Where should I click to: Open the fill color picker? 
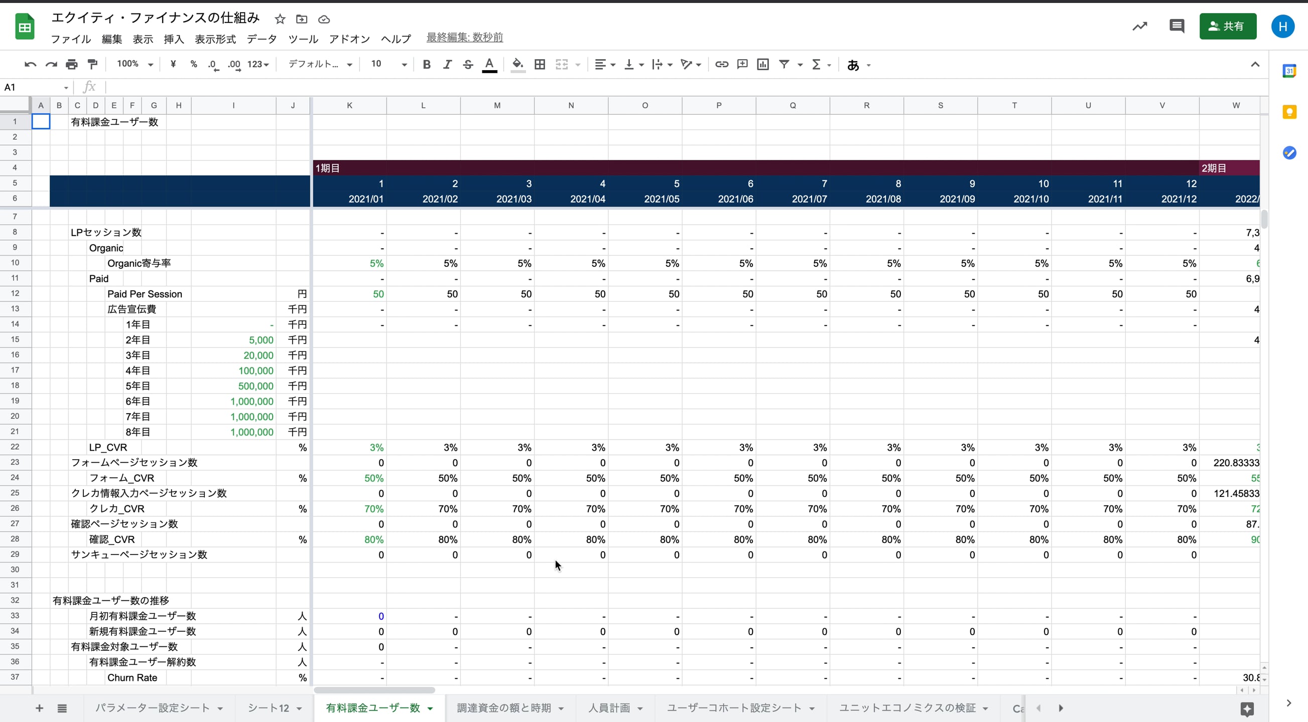(x=517, y=65)
